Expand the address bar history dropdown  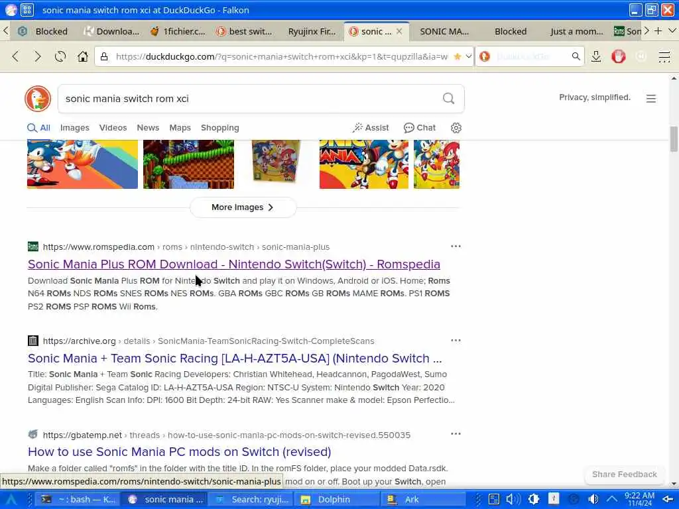point(469,56)
